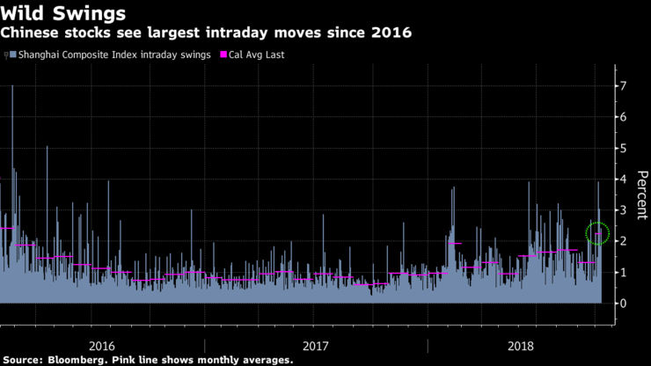Screen dimensions: 651x366
Task: Click the 2018 year label
Action: (521, 346)
